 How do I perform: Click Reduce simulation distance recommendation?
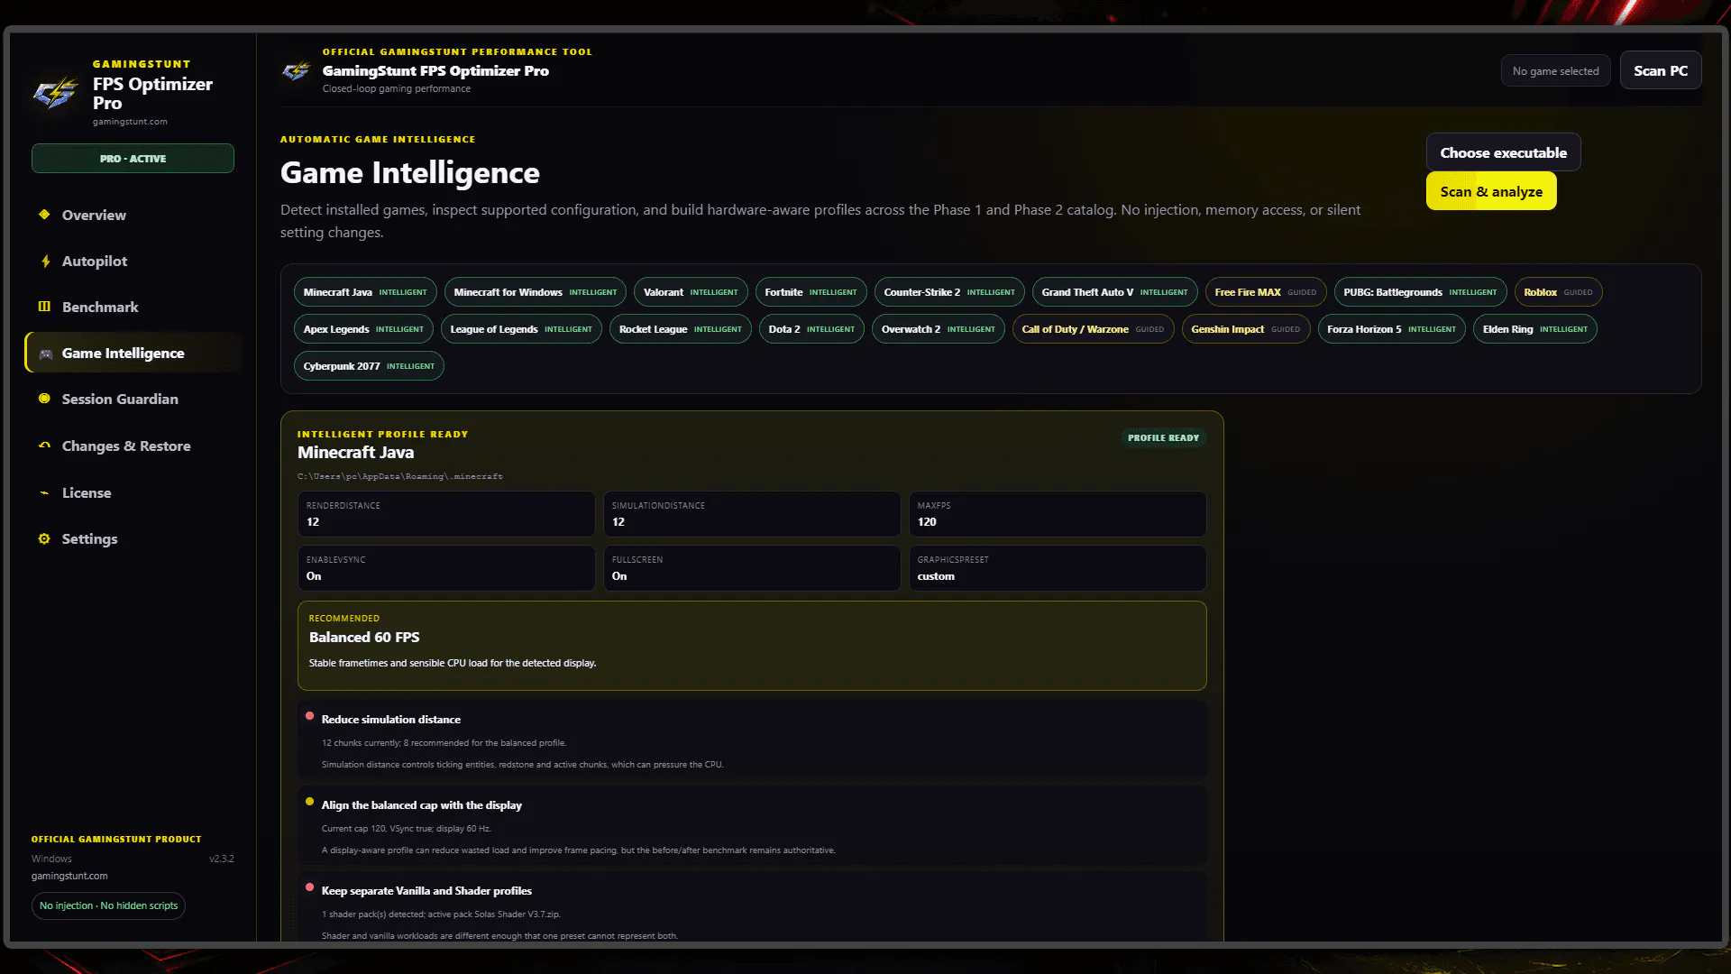(x=752, y=740)
